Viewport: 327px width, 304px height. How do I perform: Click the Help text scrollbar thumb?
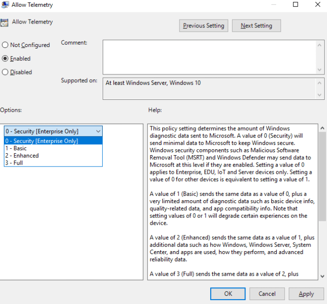click(323, 176)
